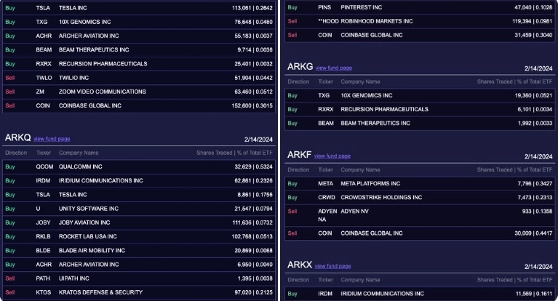Select the META Platforms Inc row
The width and height of the screenshot is (558, 301).
[x=419, y=183]
